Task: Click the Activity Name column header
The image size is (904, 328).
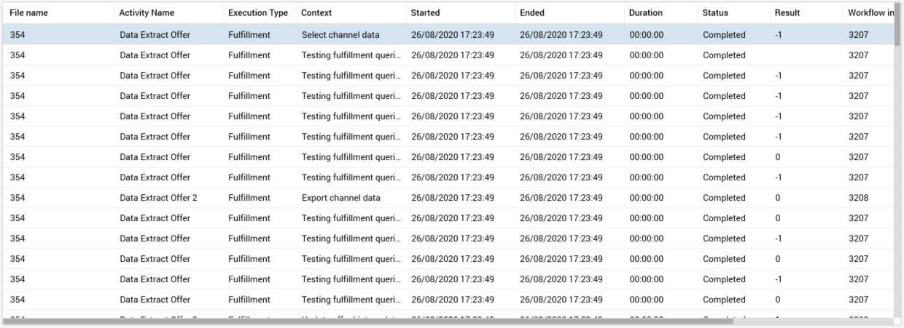Action: pyautogui.click(x=147, y=13)
